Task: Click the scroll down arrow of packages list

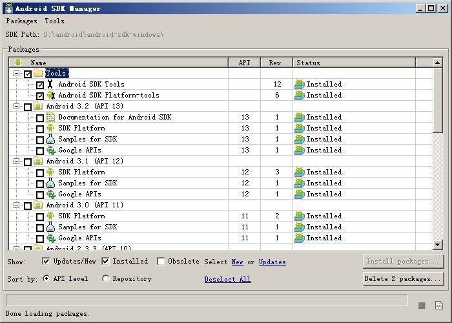Action: coord(438,245)
